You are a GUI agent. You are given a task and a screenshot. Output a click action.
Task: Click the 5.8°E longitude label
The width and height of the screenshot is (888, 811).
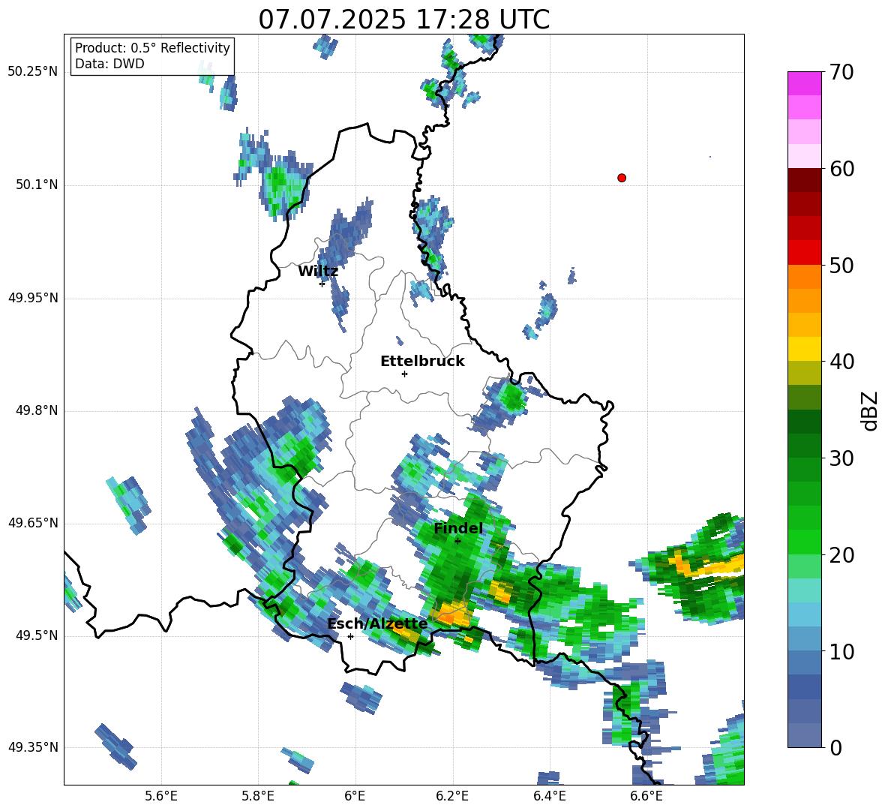pos(258,796)
